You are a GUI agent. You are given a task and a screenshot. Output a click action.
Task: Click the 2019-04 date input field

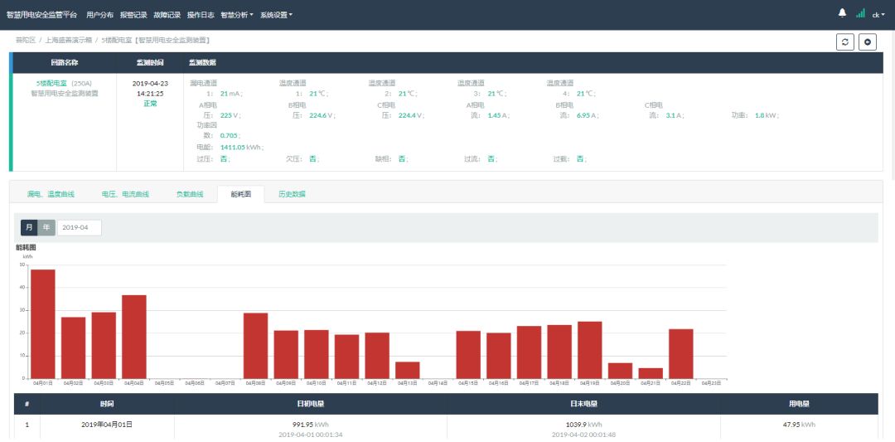click(80, 227)
